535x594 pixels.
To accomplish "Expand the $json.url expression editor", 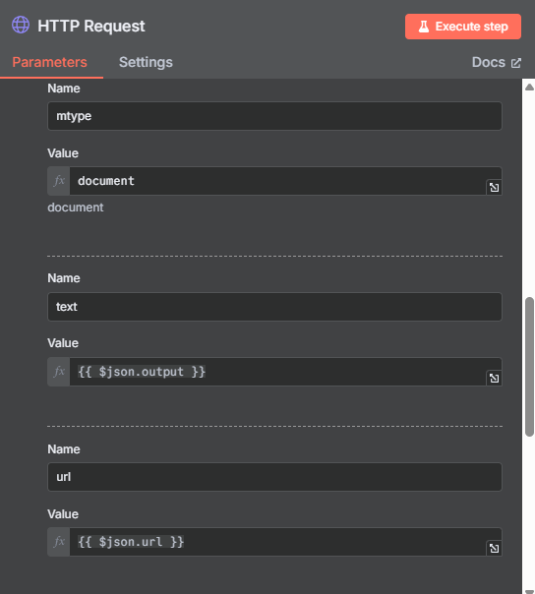I will (x=494, y=548).
